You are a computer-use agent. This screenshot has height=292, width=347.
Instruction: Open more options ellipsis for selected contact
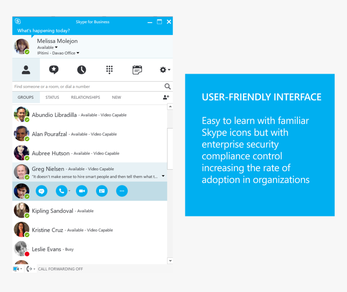122,191
